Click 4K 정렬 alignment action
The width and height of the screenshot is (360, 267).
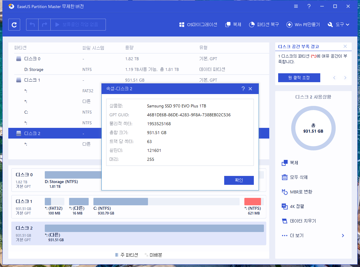[x=293, y=206]
